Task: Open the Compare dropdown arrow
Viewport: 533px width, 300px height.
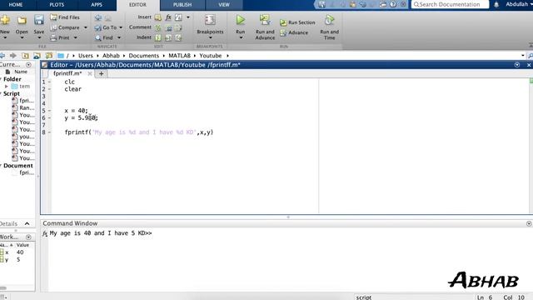Action: [x=86, y=27]
